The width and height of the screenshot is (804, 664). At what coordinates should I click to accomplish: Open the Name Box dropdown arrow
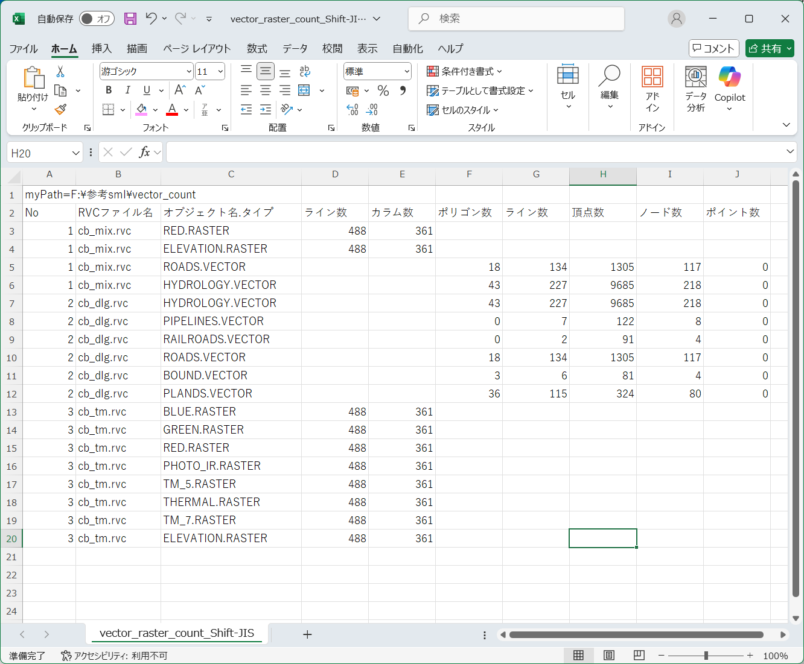[76, 153]
